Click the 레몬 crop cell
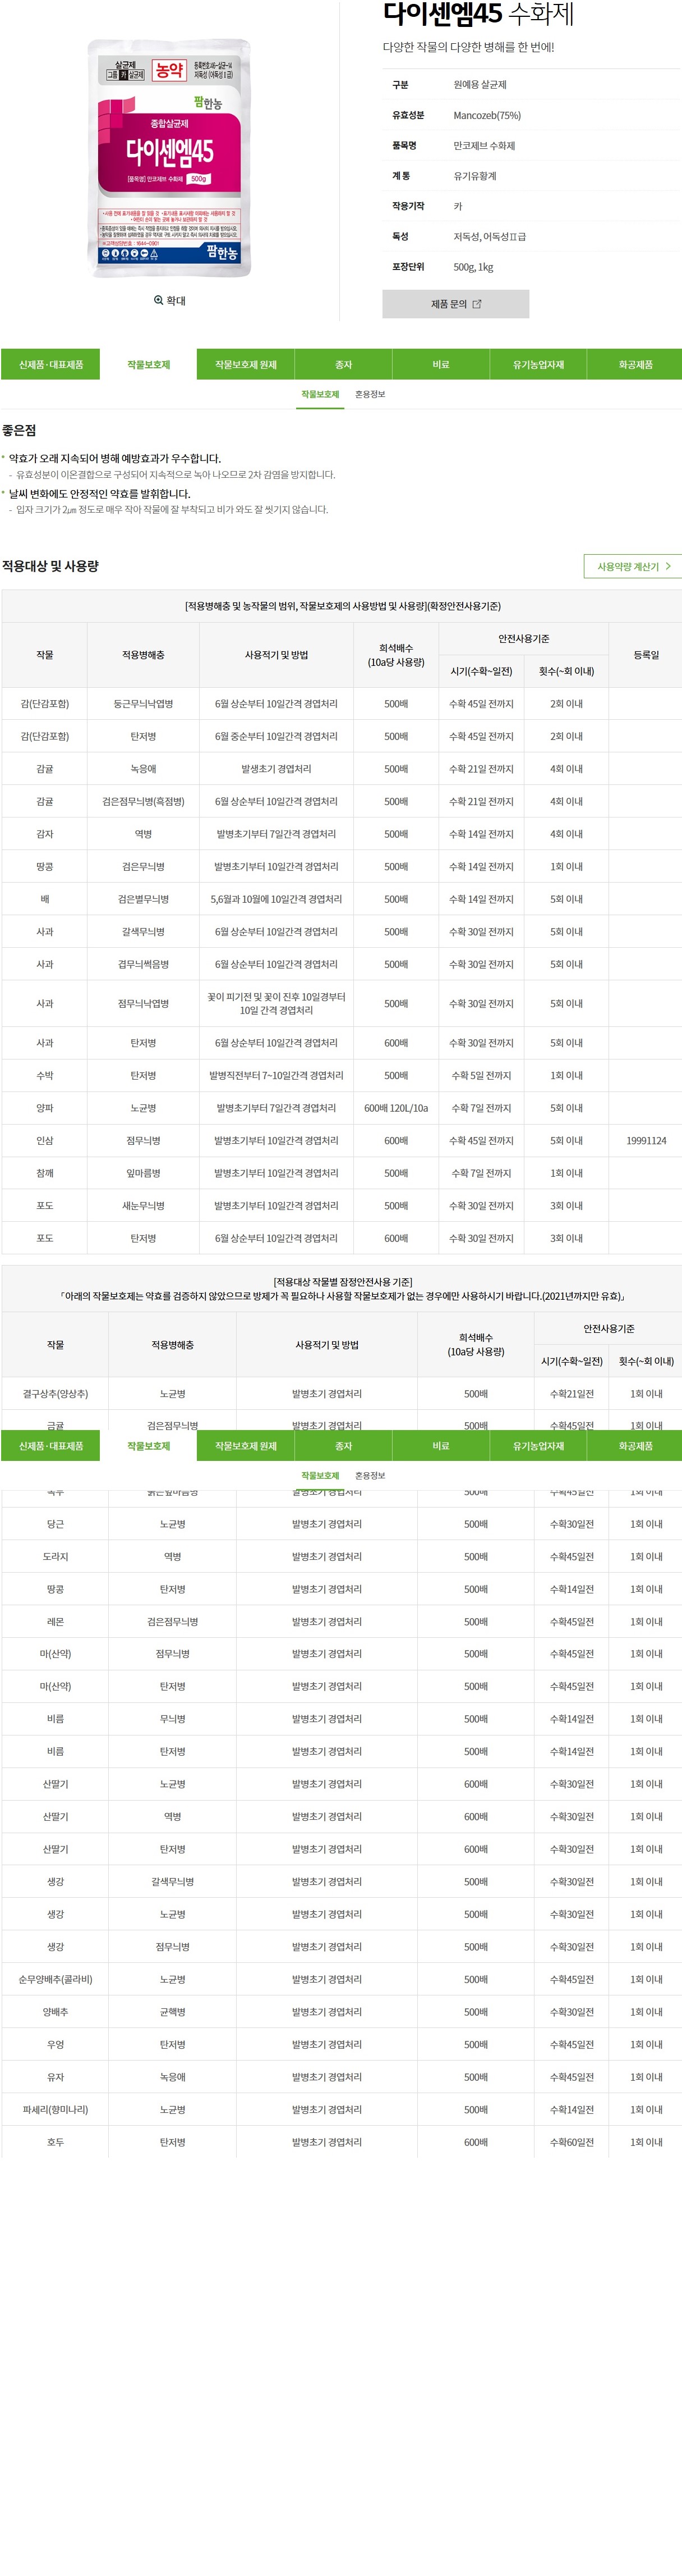The image size is (682, 2576). pos(55,1622)
